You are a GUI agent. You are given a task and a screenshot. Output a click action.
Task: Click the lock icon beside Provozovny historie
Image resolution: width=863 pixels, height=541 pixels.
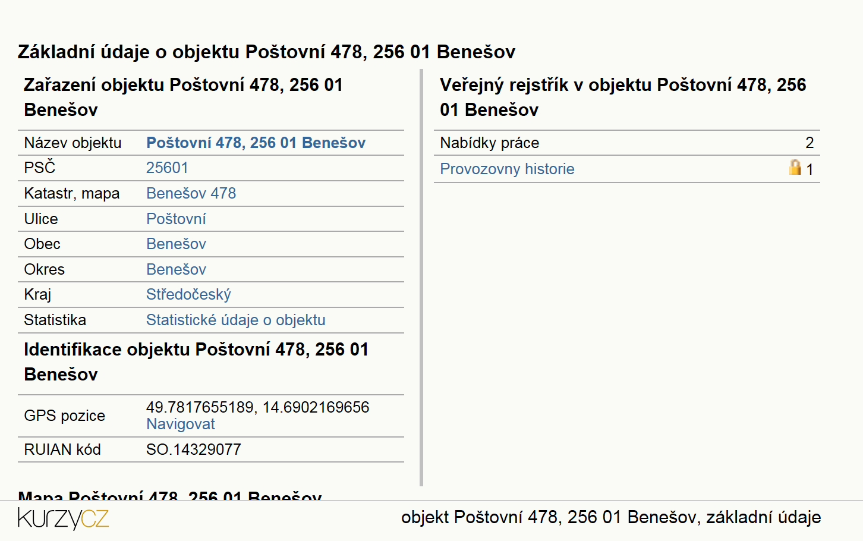coord(795,167)
